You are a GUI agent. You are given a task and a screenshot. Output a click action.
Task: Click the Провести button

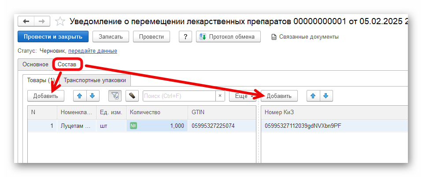(x=152, y=37)
